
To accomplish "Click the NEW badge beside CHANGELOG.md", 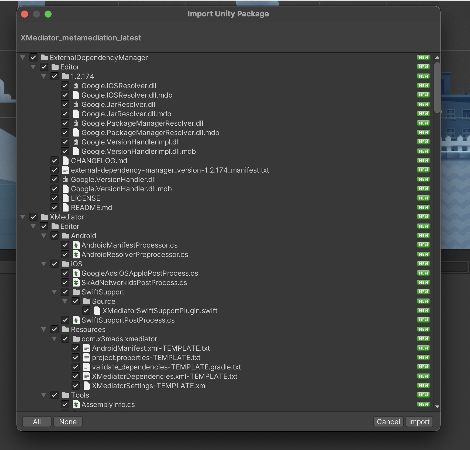I will 423,161.
